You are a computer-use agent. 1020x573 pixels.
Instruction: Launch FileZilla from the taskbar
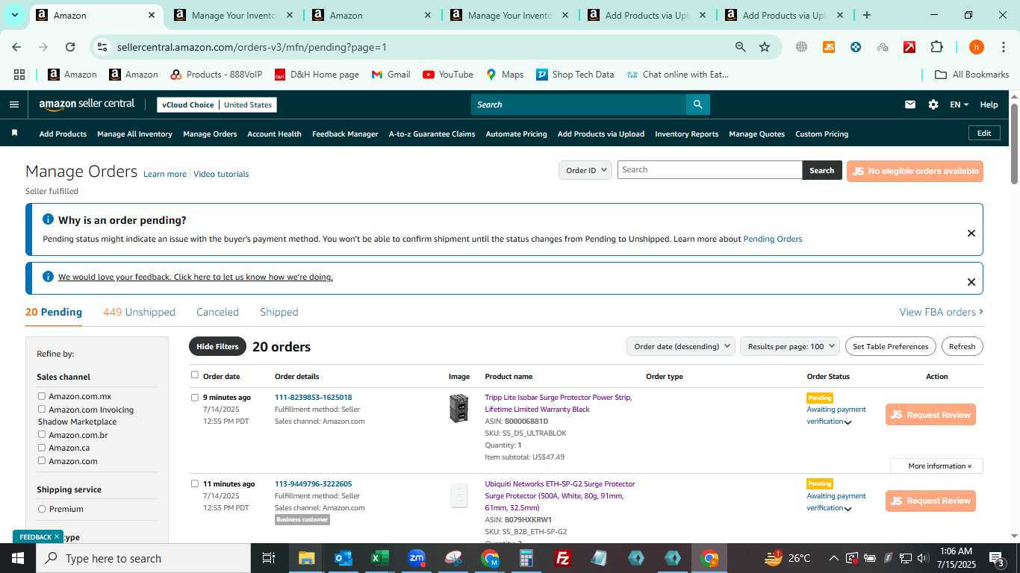[x=563, y=558]
